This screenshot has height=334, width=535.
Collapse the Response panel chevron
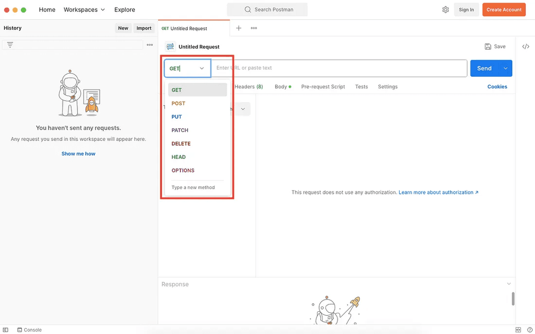point(509,284)
